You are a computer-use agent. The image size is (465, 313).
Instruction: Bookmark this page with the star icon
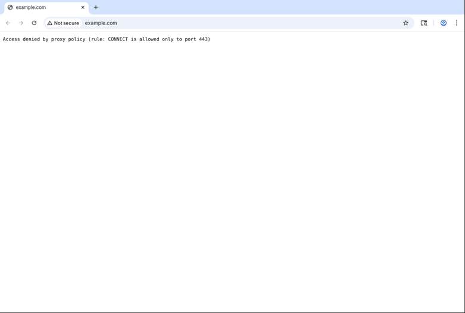point(405,23)
